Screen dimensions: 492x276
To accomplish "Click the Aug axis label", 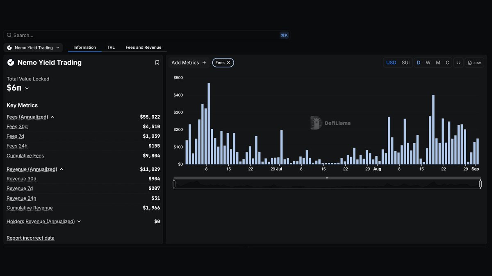I will pyautogui.click(x=377, y=169).
